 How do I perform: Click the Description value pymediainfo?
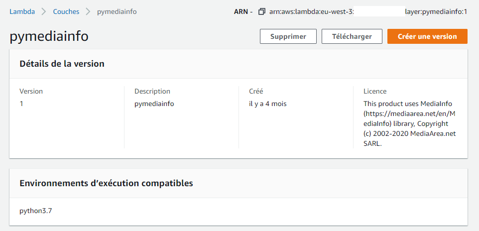point(154,104)
